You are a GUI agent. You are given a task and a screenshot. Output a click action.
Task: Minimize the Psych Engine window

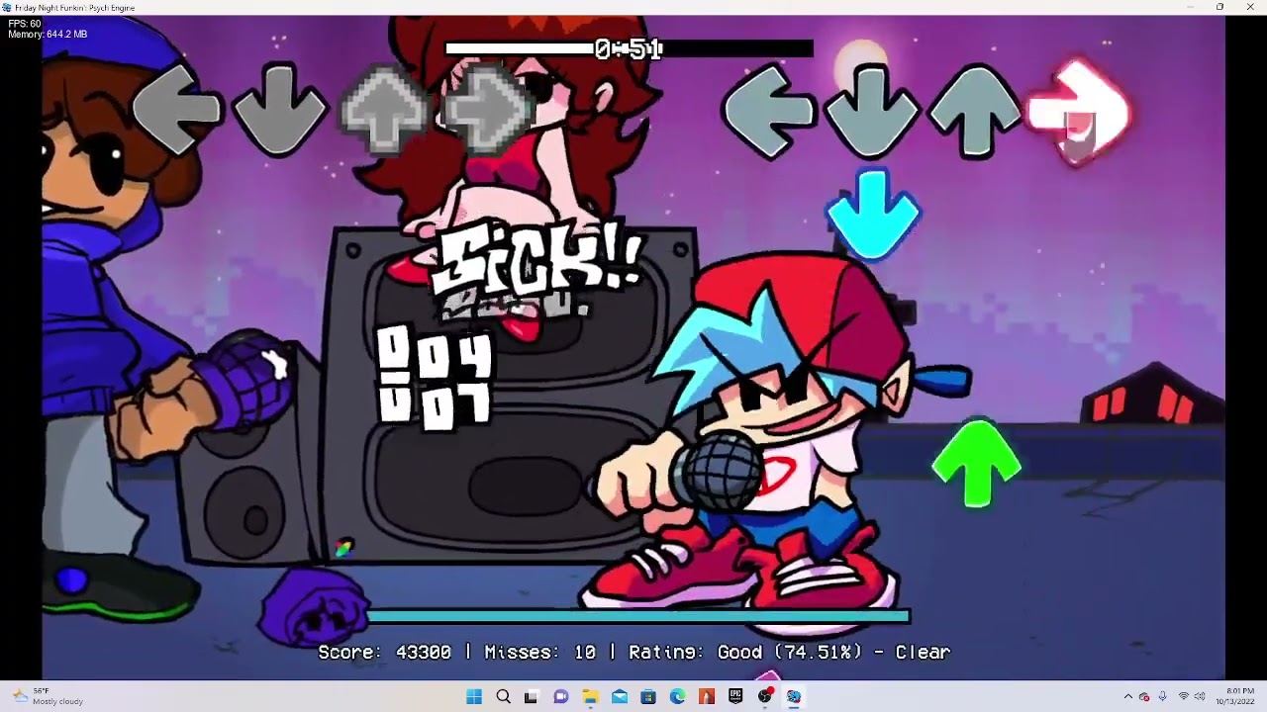tap(1190, 7)
